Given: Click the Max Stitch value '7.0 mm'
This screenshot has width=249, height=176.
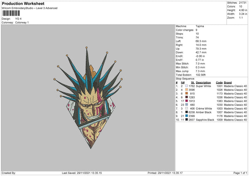Looking at the screenshot, I should 200,64.
